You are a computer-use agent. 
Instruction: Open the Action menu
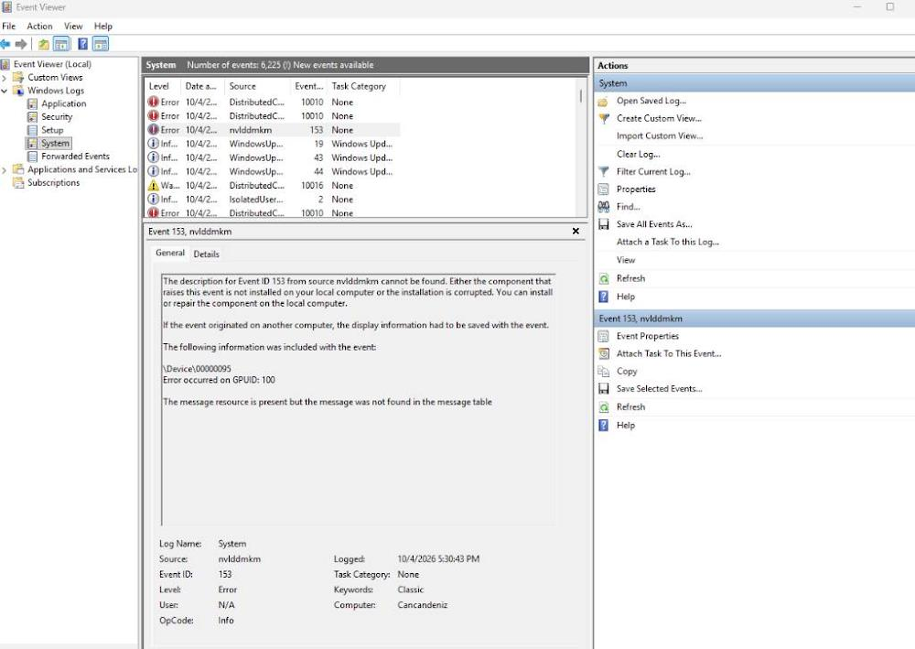click(x=39, y=27)
